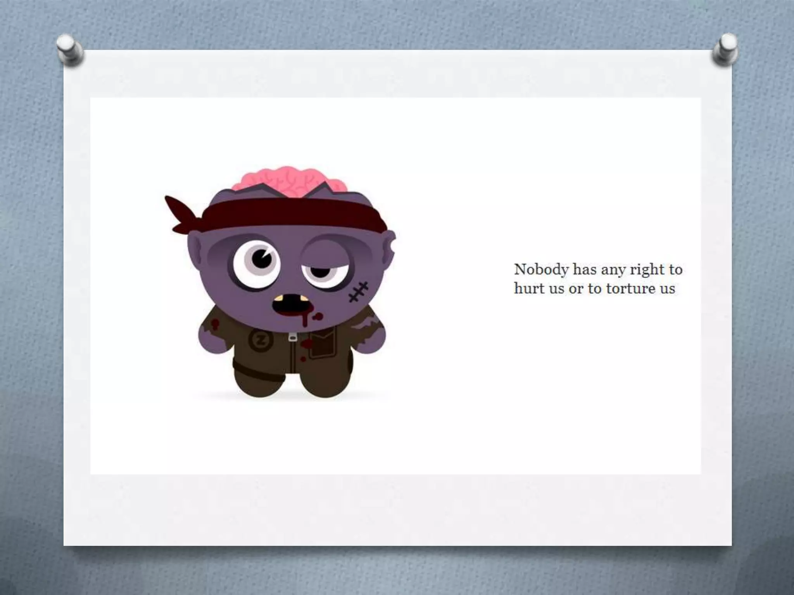This screenshot has width=794, height=595.
Task: Click the stitches on zombie's cheek
Action: tap(358, 292)
